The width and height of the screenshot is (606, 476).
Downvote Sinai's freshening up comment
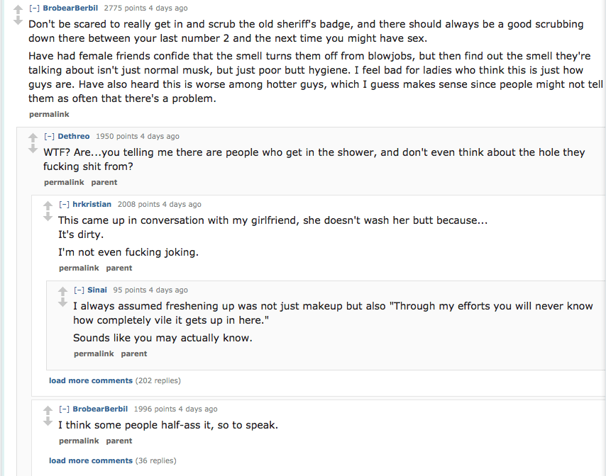(x=63, y=302)
